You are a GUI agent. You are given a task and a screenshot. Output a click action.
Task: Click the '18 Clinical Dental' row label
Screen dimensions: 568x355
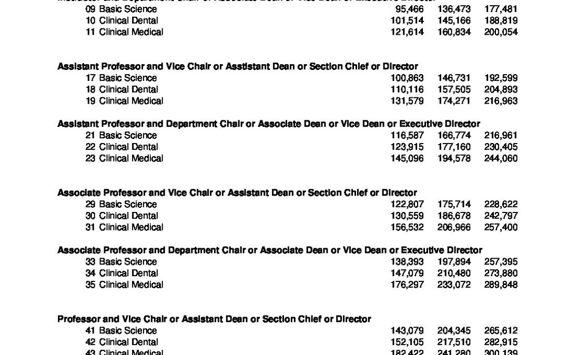pos(121,89)
